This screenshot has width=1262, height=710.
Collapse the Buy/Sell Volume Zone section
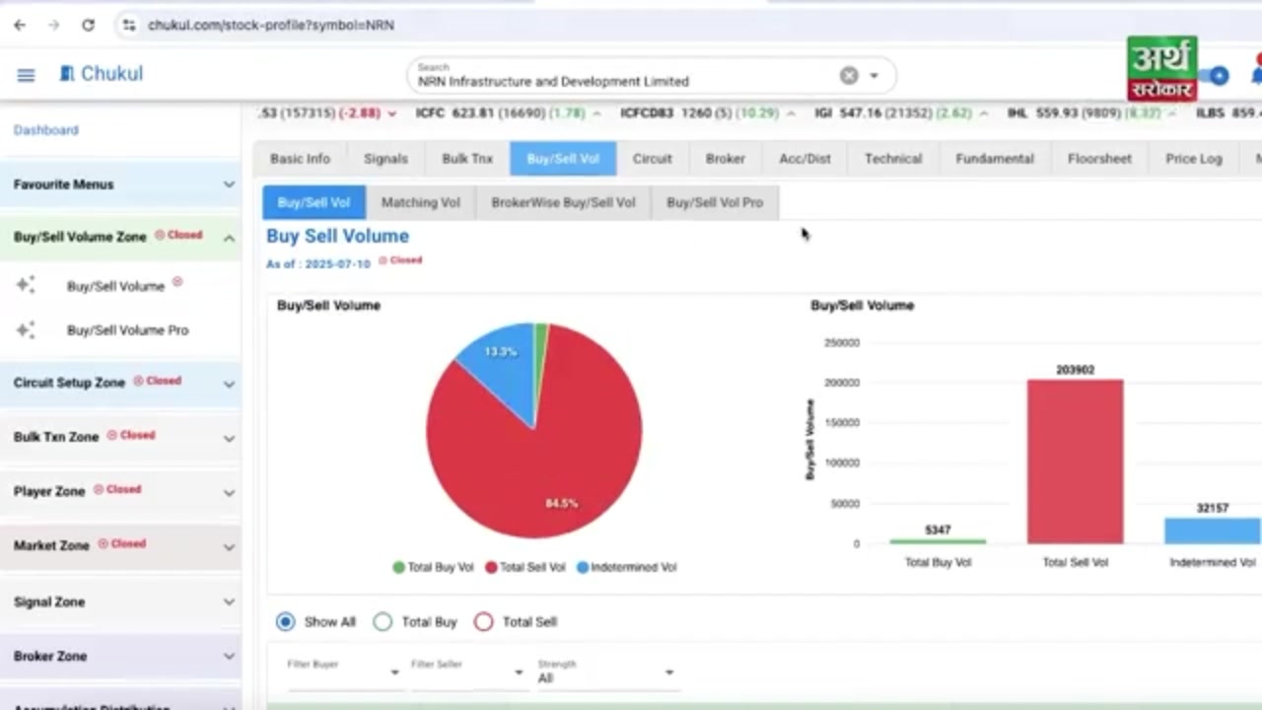tap(120, 237)
